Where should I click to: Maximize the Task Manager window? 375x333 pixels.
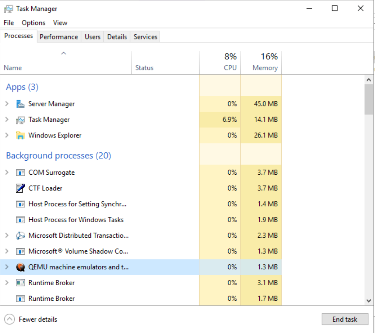pos(335,8)
